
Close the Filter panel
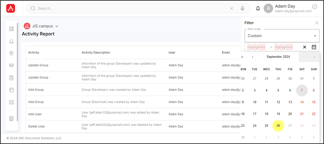pos(317,23)
